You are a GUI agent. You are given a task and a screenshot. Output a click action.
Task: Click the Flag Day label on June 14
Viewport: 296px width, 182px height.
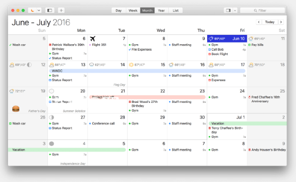coord(119,85)
